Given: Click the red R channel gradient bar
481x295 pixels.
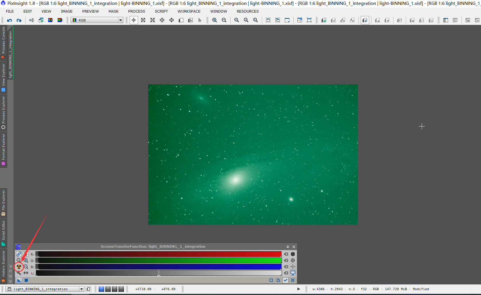Looking at the screenshot, I should [159, 254].
